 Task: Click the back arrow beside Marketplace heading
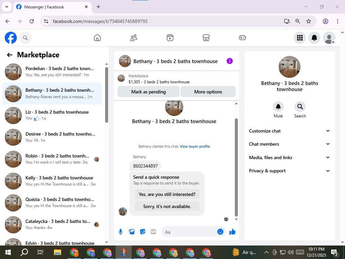pos(9,55)
